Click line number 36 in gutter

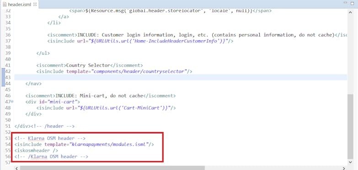[x=8, y=35]
